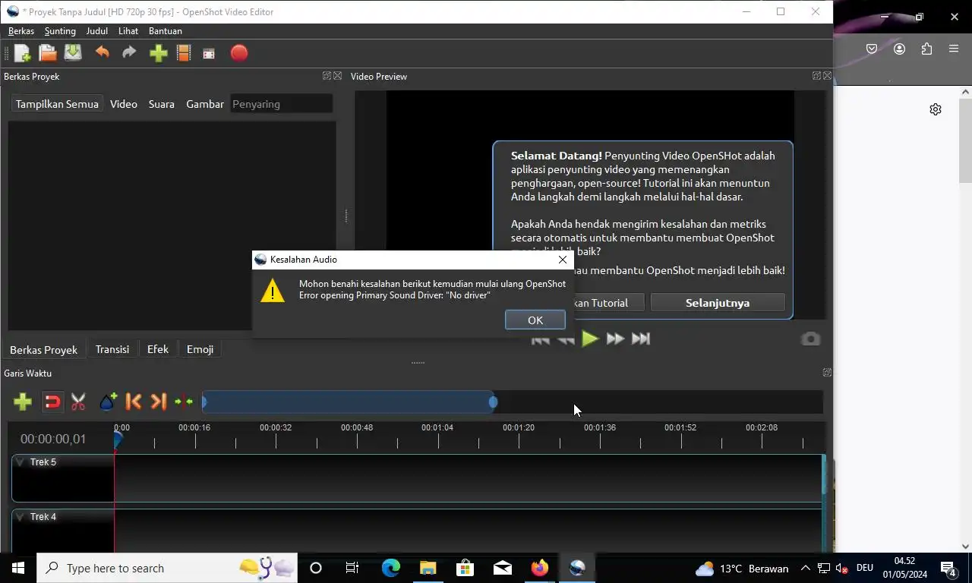
Task: Open the Lihat menu
Action: pos(128,31)
